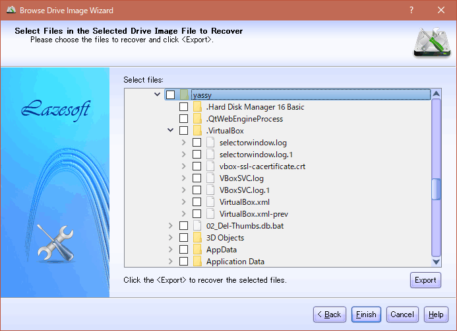Click the .VirtualBox folder icon

point(197,130)
